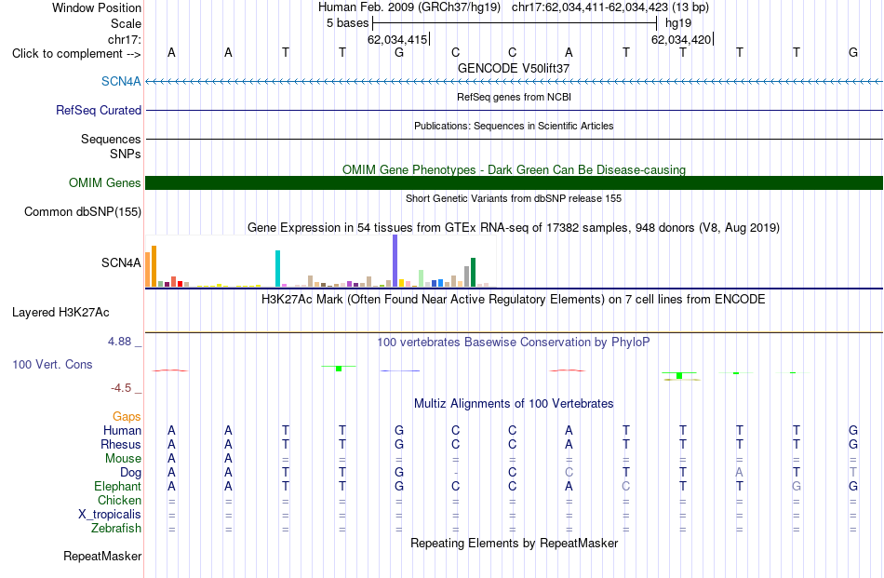
Task: Click the H3K27Ac Mark track title
Action: point(514,300)
